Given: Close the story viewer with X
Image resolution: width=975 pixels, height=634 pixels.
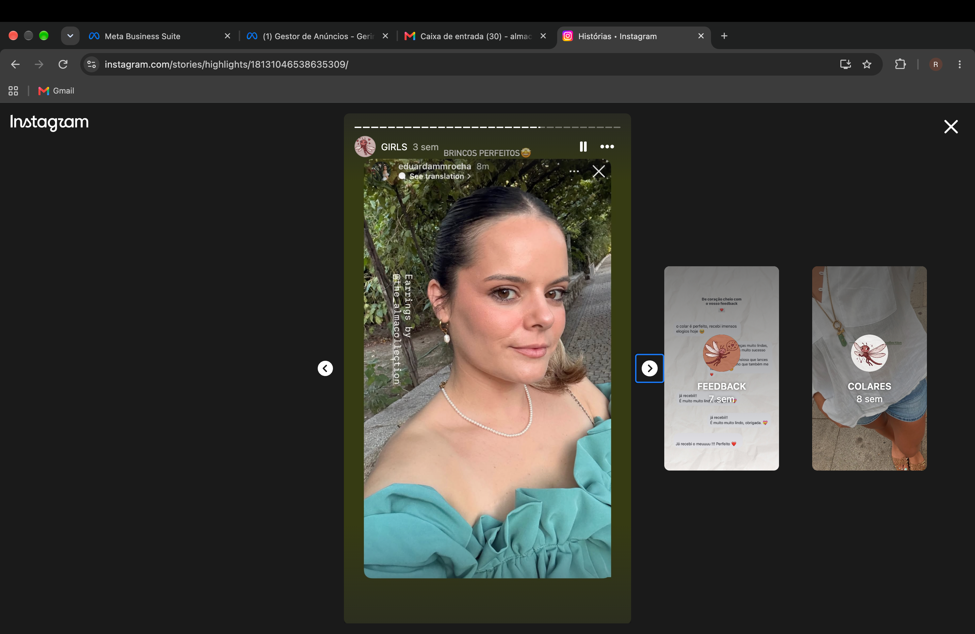Looking at the screenshot, I should click(951, 127).
